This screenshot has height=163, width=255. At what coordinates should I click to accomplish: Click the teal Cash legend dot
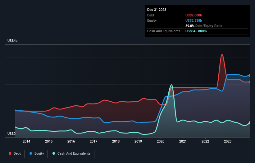[54, 153]
